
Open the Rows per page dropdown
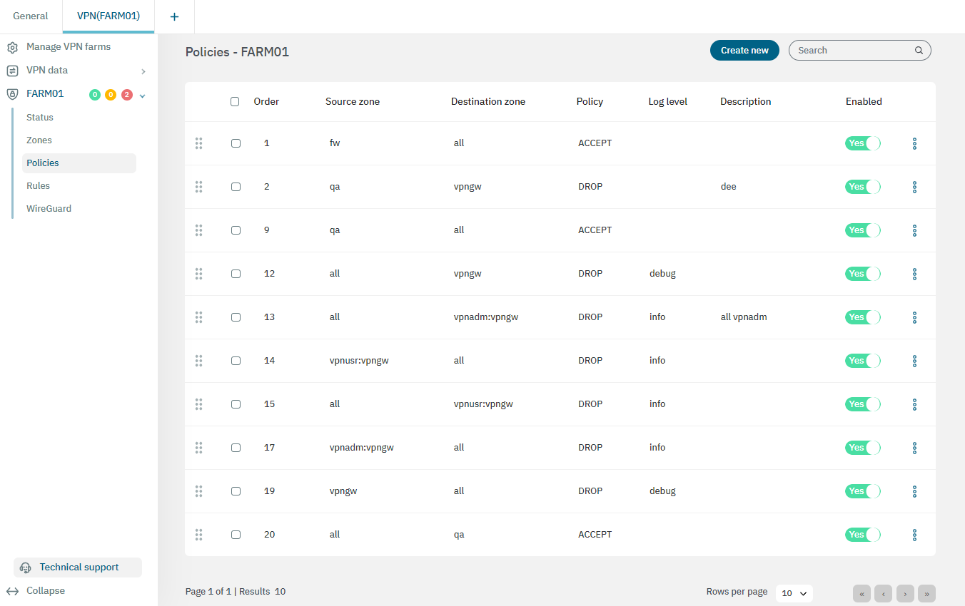pyautogui.click(x=794, y=593)
